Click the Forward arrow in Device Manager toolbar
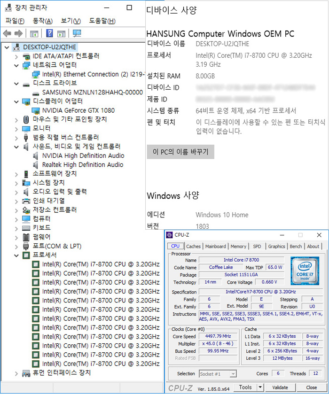 click(19, 33)
